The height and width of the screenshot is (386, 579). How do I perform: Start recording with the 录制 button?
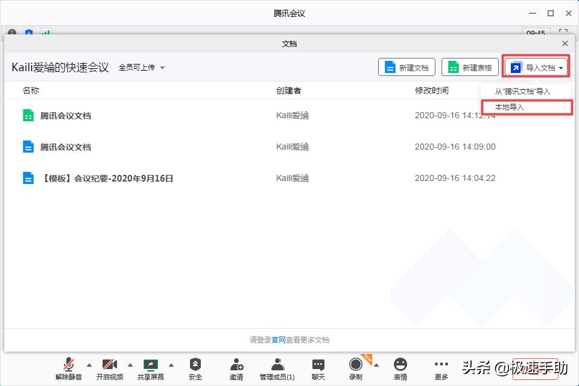click(356, 369)
